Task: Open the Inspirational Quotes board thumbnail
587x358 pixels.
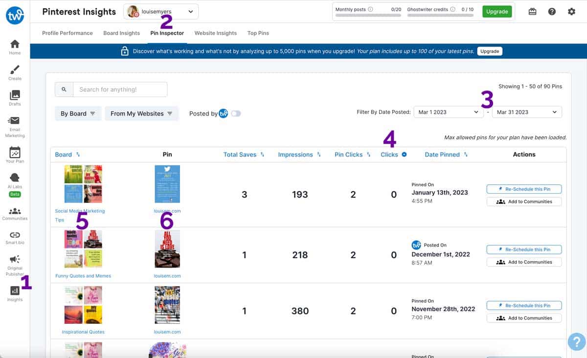Action: point(83,305)
